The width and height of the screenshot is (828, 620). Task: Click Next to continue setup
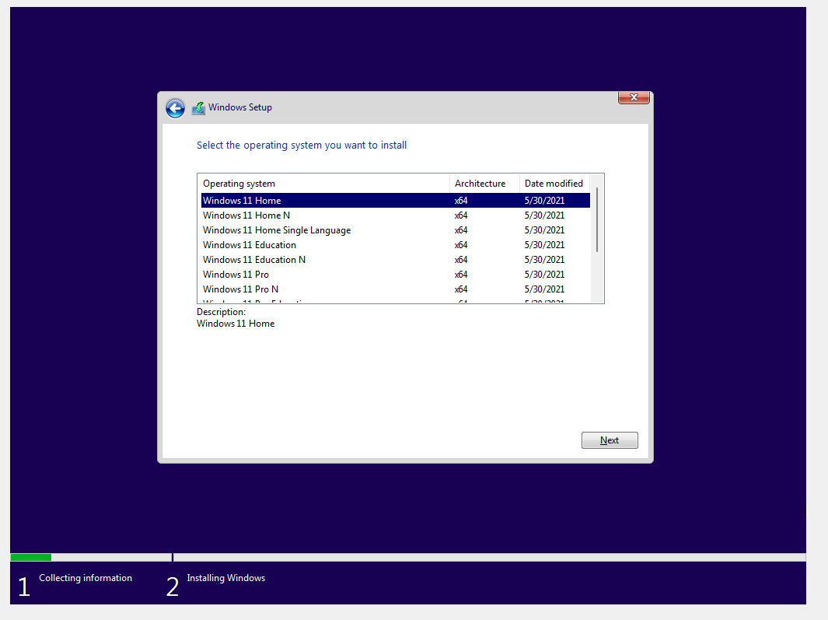[x=610, y=440]
